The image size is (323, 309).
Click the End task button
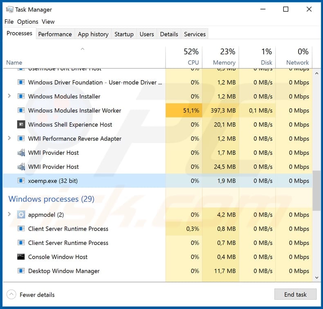[295, 294]
